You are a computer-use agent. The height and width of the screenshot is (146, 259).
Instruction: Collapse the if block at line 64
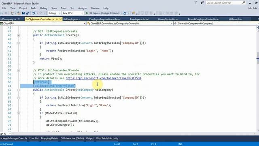pyautogui.click(x=19, y=98)
